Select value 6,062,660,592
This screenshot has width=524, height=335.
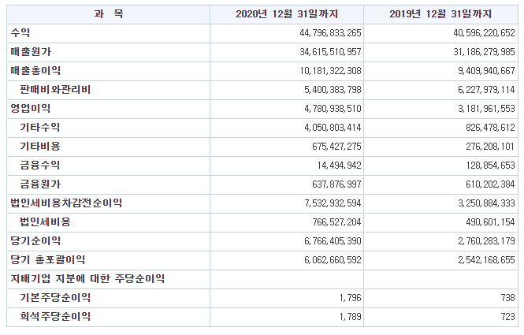[333, 260]
